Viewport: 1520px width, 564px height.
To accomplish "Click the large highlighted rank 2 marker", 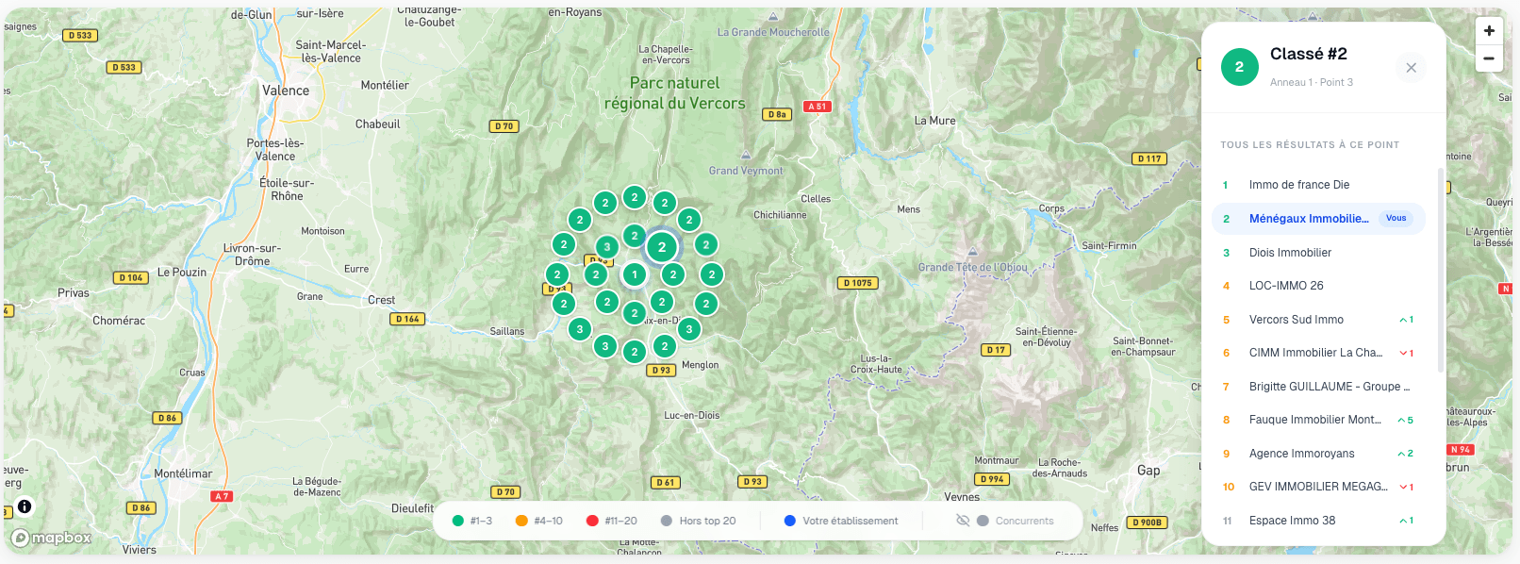I will tap(662, 247).
